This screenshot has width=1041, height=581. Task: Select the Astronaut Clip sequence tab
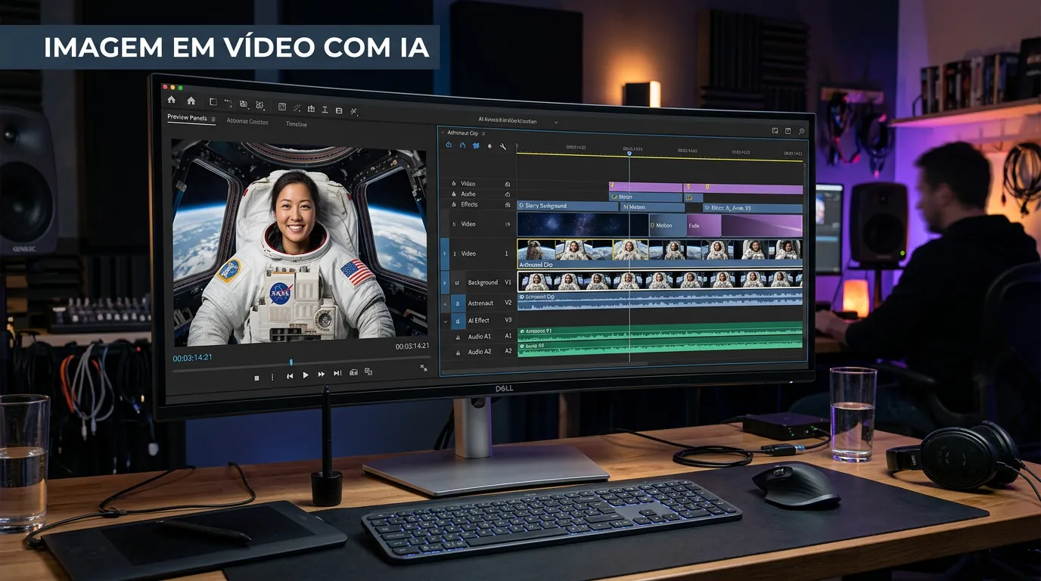(462, 133)
